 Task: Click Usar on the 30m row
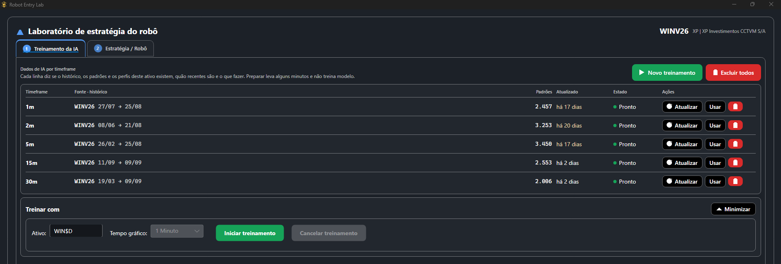click(715, 182)
